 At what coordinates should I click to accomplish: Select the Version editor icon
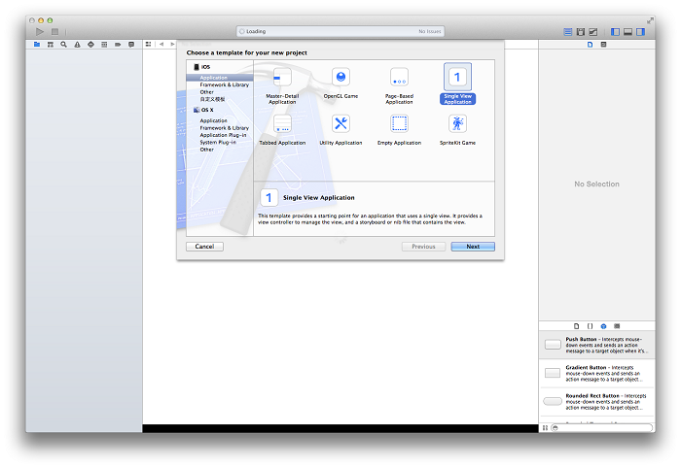(593, 32)
